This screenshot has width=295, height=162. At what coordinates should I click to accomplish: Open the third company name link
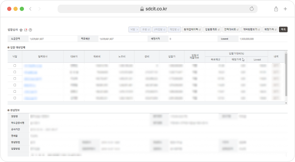[33, 79]
